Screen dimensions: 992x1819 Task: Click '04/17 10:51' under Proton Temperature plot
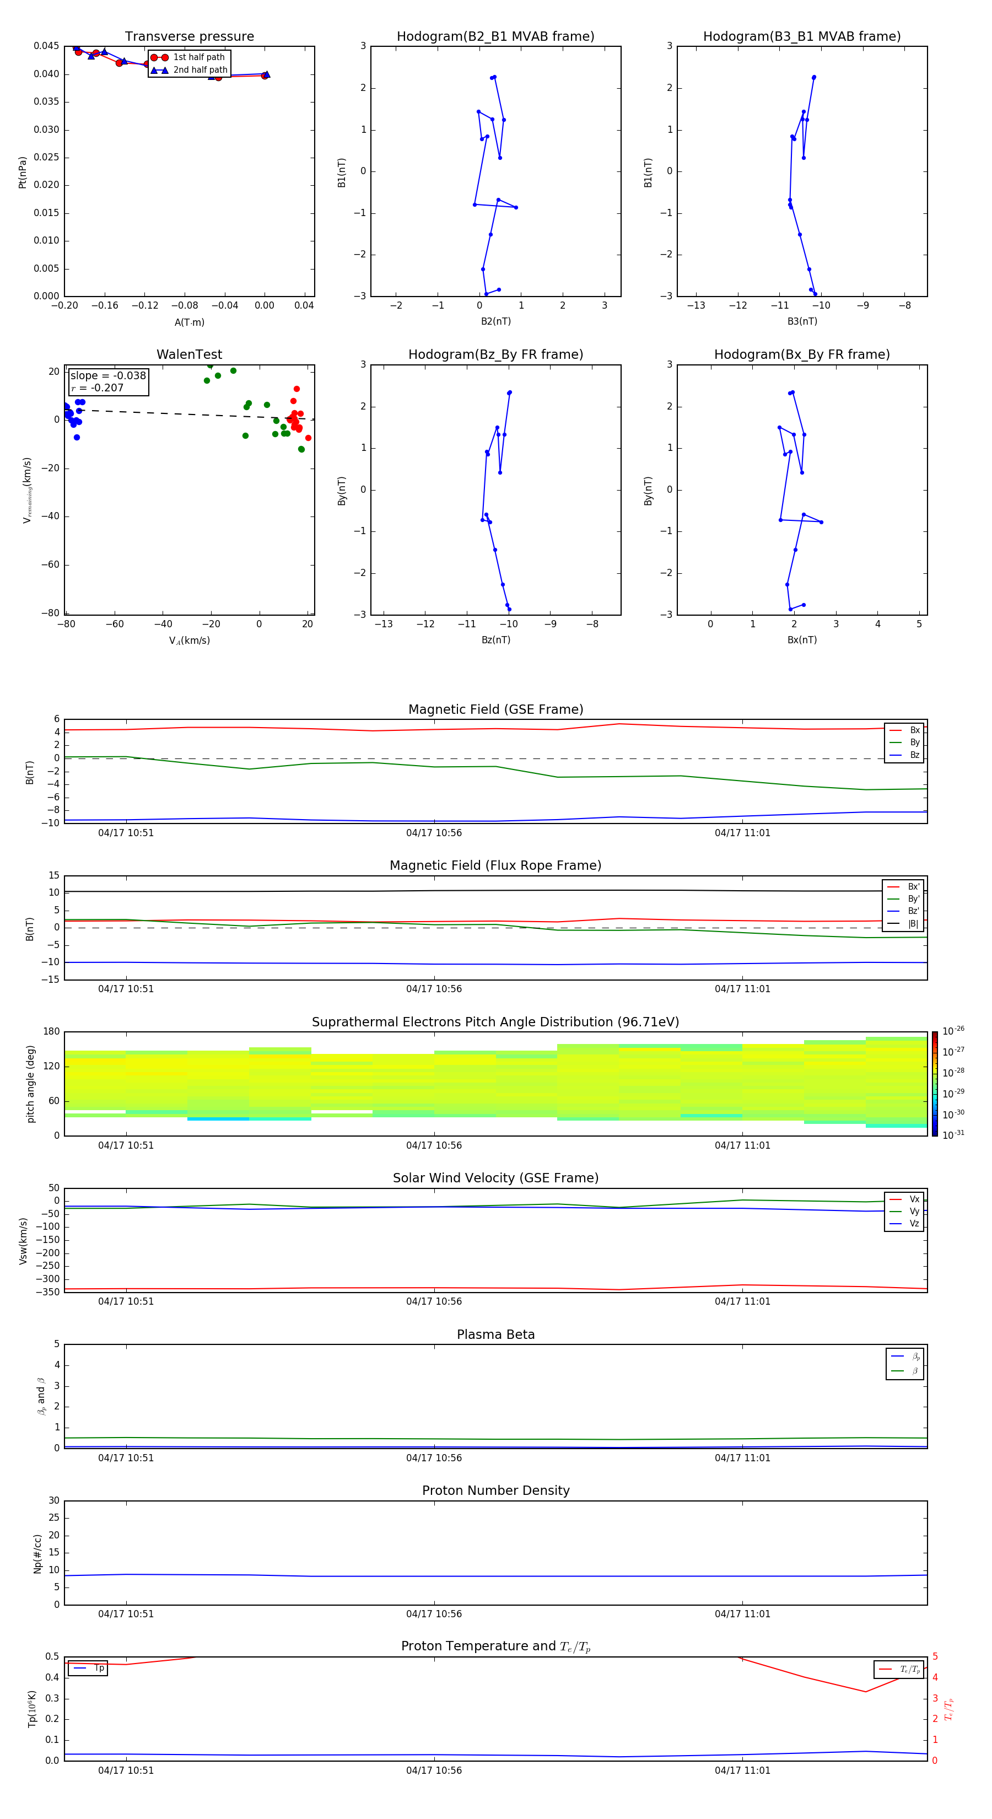pos(126,1771)
